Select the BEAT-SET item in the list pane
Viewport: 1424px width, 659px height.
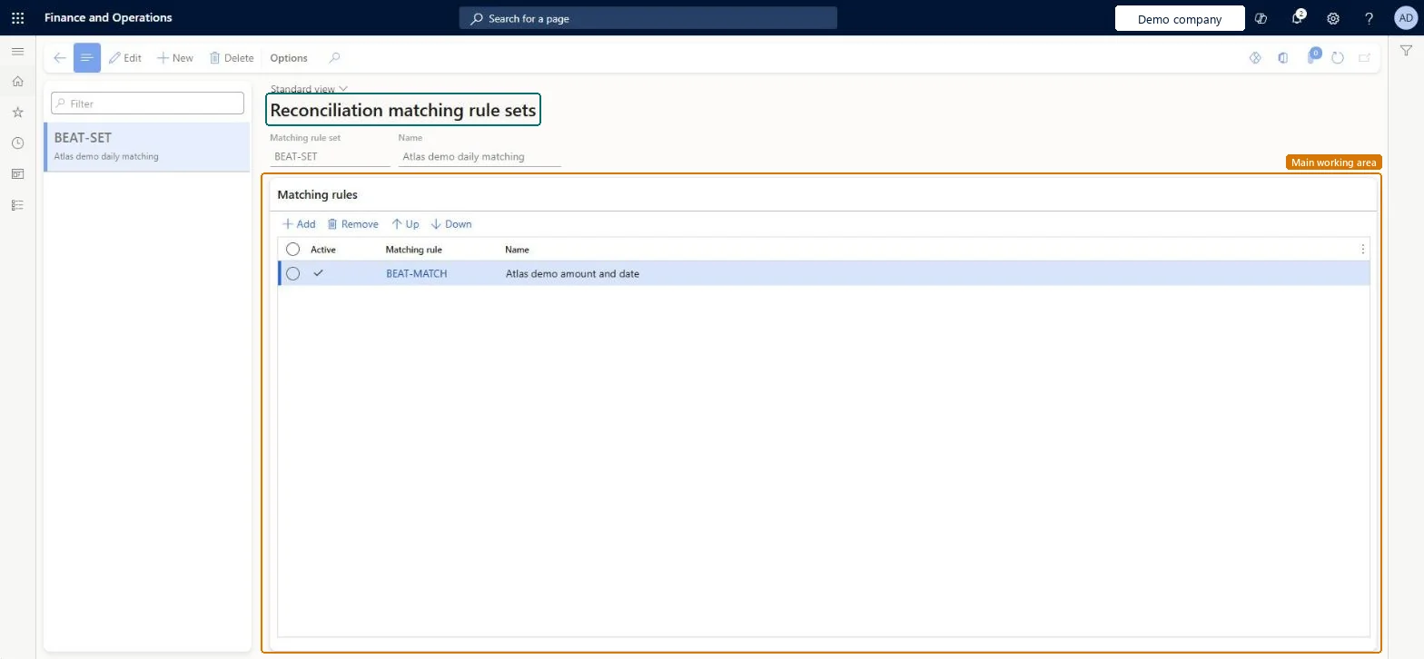pos(147,147)
